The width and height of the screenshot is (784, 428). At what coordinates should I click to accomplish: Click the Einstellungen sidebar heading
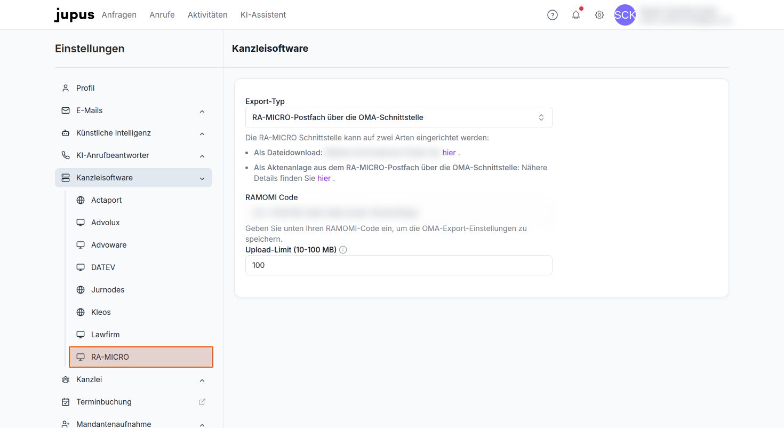tap(90, 49)
